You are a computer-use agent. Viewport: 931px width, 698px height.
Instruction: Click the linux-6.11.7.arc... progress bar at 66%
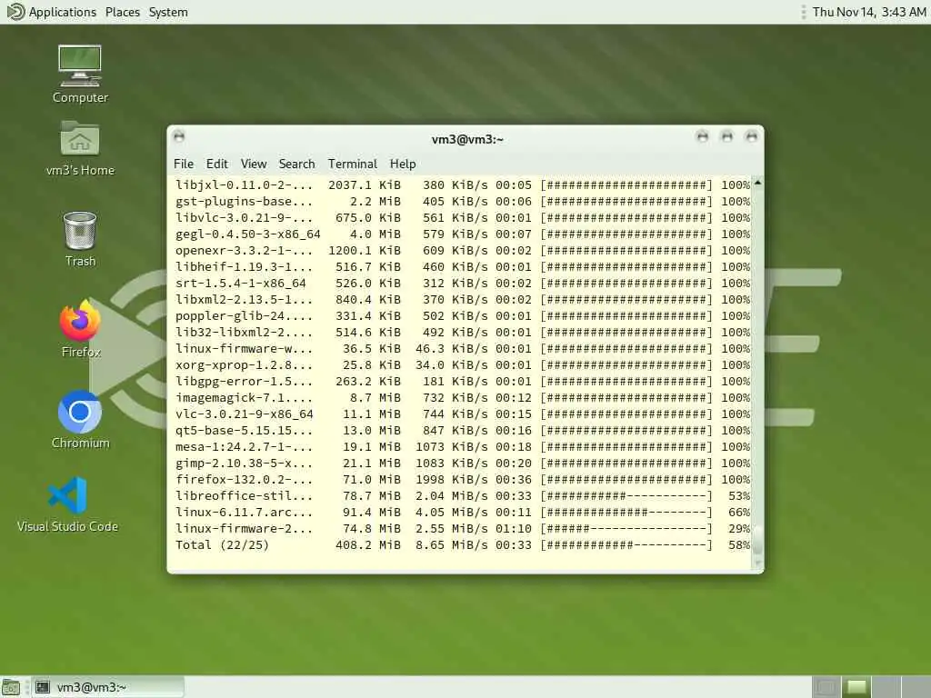[x=626, y=513]
